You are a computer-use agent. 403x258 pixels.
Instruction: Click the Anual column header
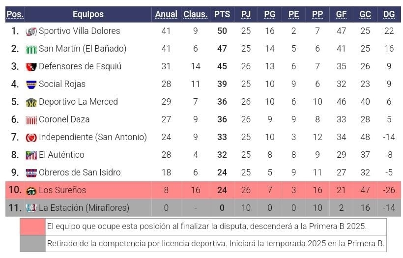[166, 14]
